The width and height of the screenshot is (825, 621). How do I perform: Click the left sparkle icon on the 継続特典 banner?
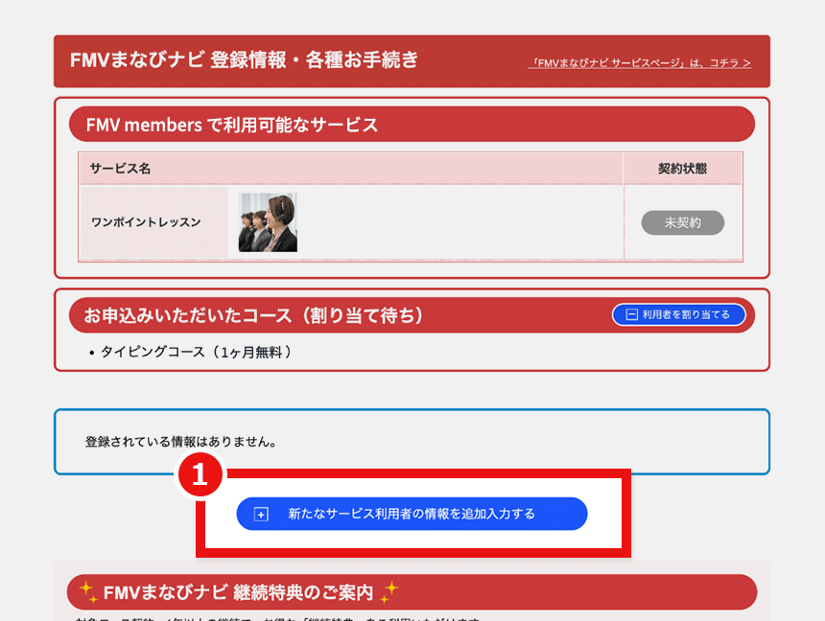point(88,591)
